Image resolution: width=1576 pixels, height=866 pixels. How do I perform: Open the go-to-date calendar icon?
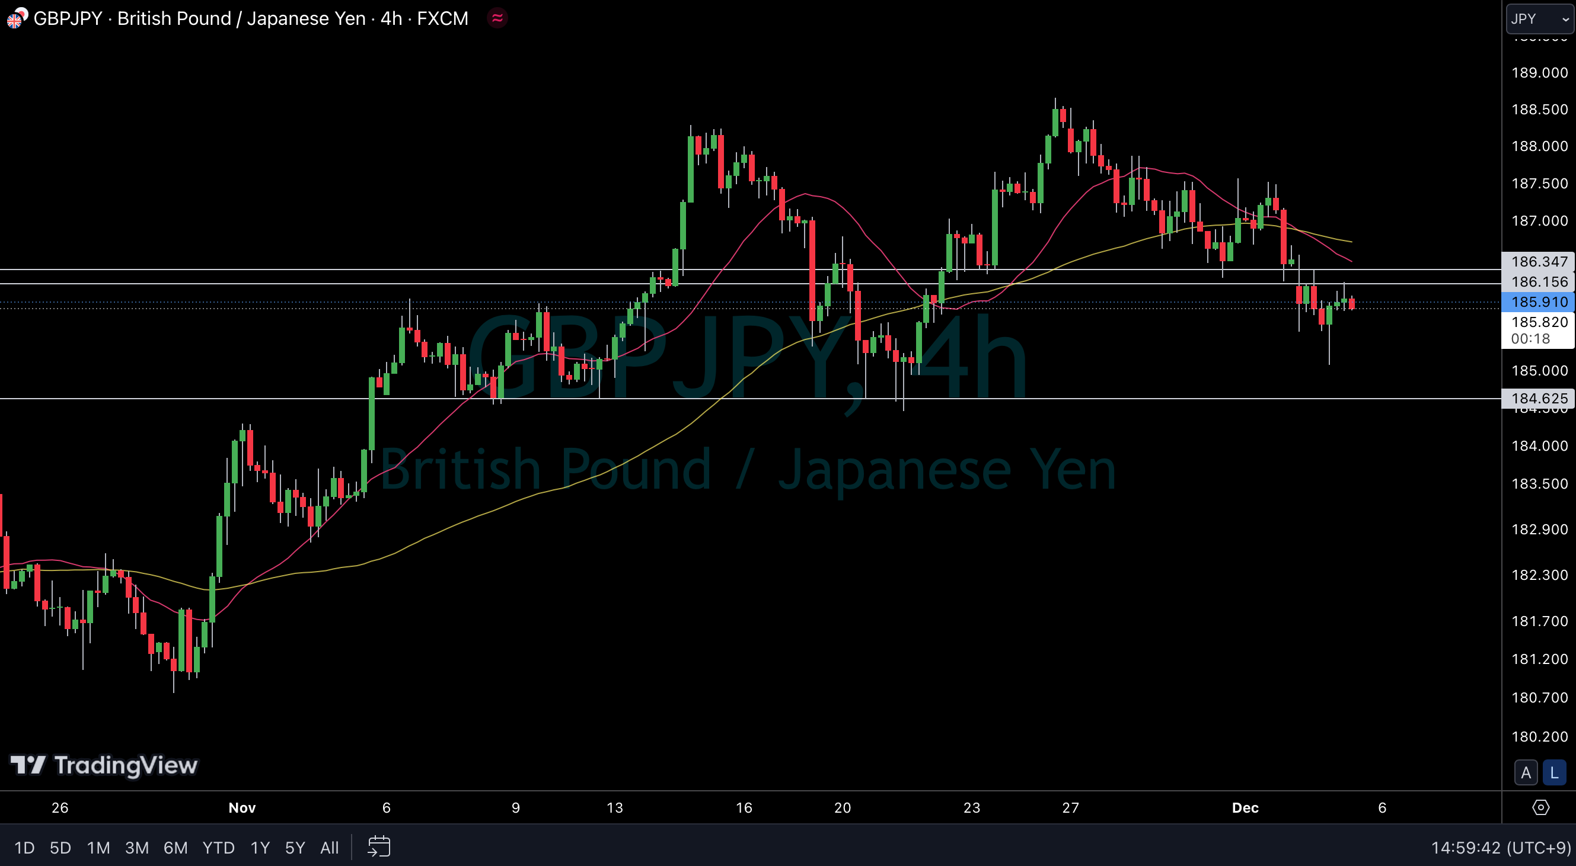(379, 847)
